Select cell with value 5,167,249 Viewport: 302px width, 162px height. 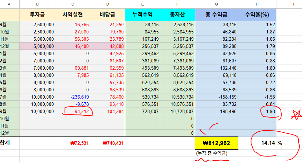click(177, 39)
